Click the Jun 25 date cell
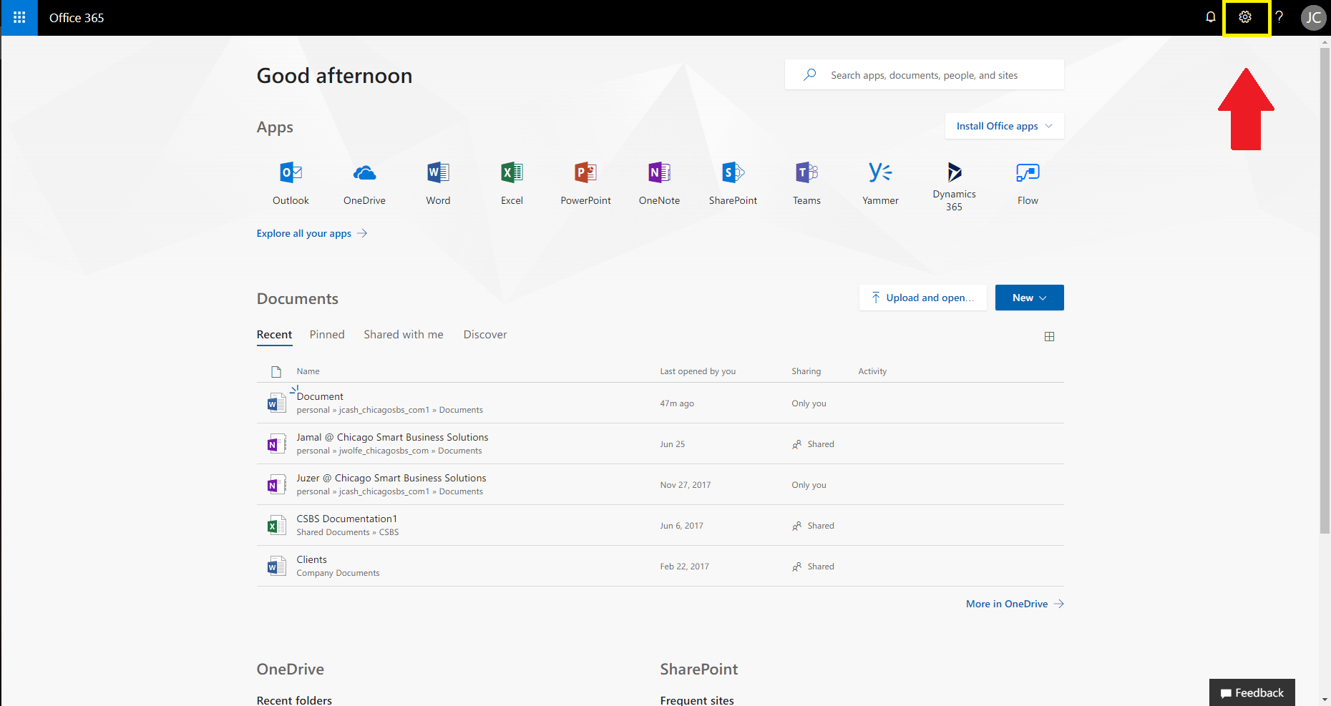 (x=672, y=444)
